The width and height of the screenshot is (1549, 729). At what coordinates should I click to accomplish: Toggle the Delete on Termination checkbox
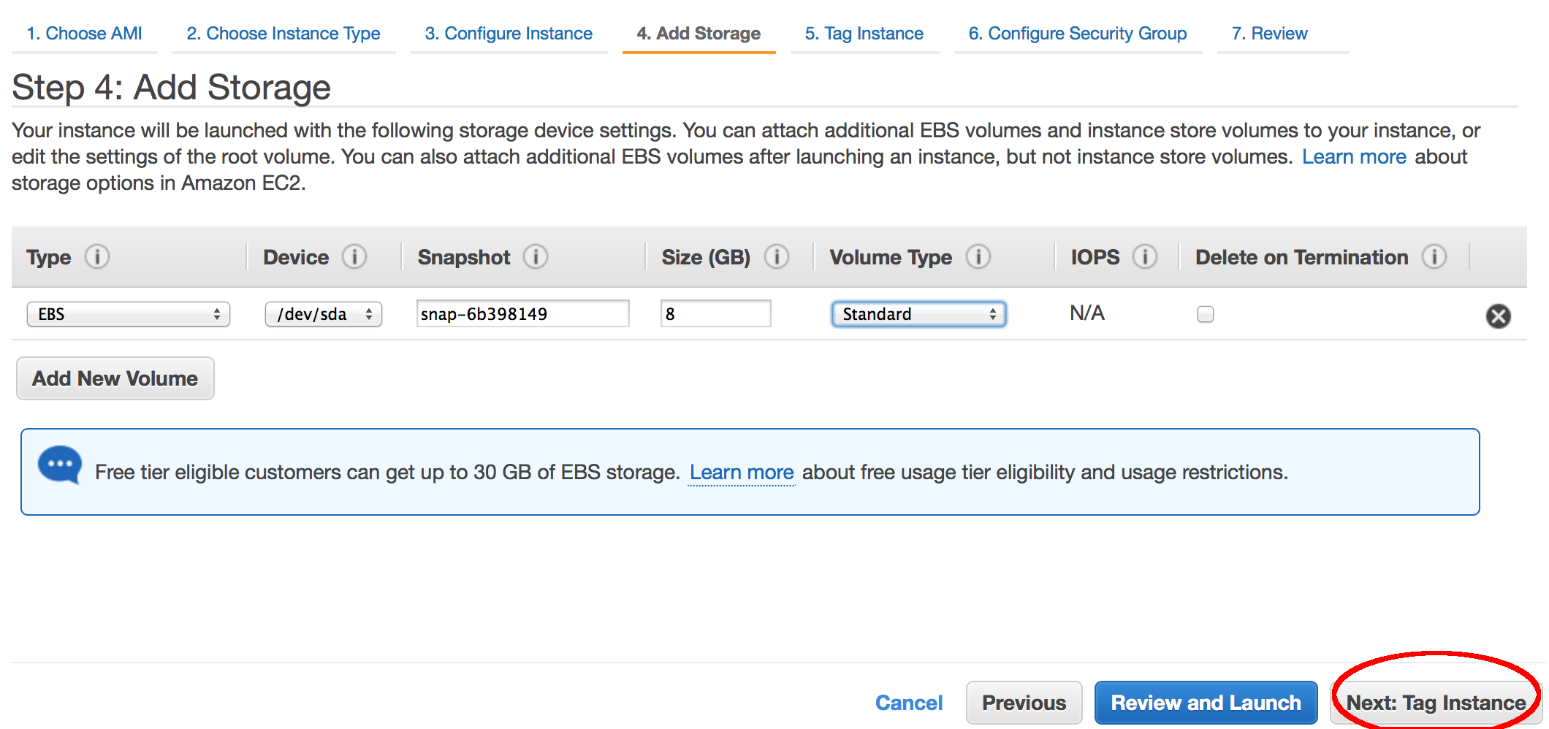pyautogui.click(x=1206, y=314)
